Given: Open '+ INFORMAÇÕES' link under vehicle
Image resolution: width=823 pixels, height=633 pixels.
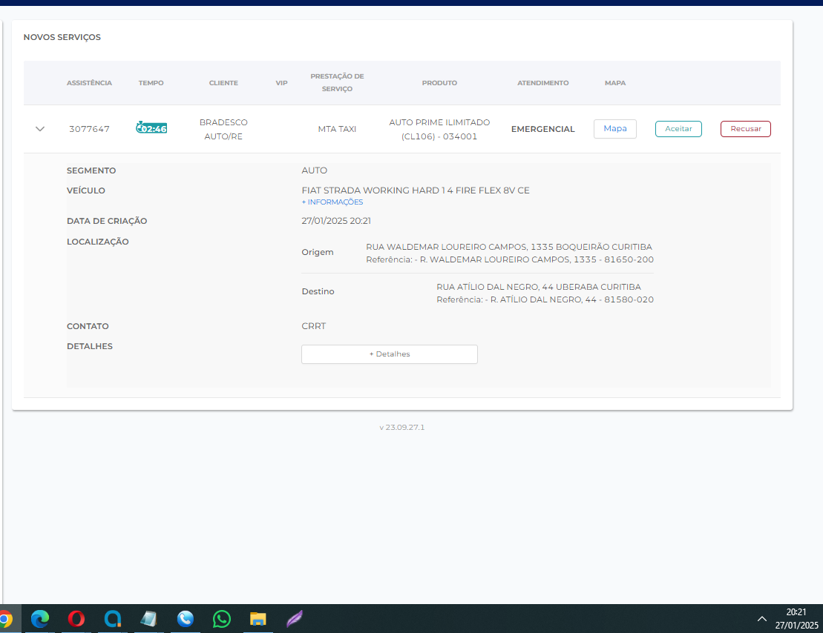Looking at the screenshot, I should [332, 202].
